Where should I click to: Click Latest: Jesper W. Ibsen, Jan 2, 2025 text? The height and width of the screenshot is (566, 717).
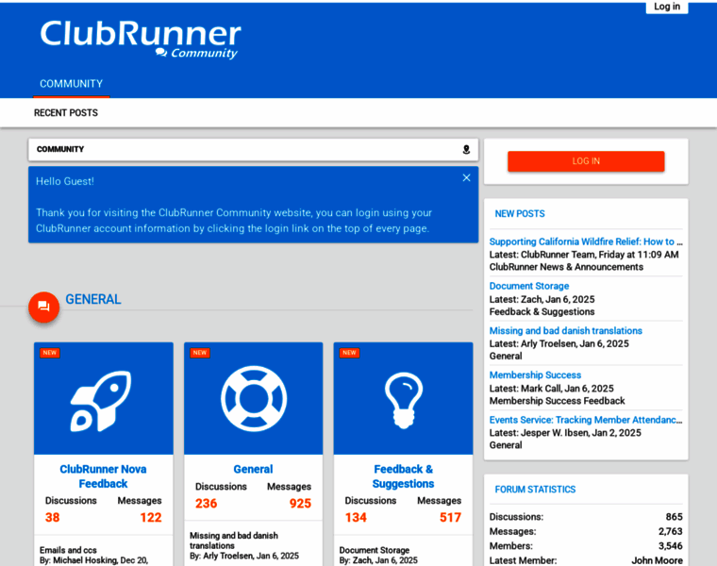point(565,433)
